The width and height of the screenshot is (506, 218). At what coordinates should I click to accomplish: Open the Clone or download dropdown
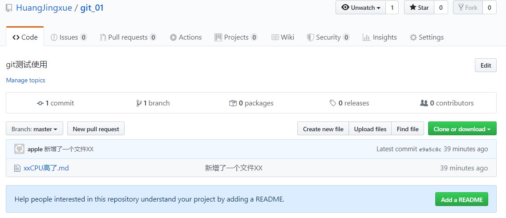pos(462,129)
